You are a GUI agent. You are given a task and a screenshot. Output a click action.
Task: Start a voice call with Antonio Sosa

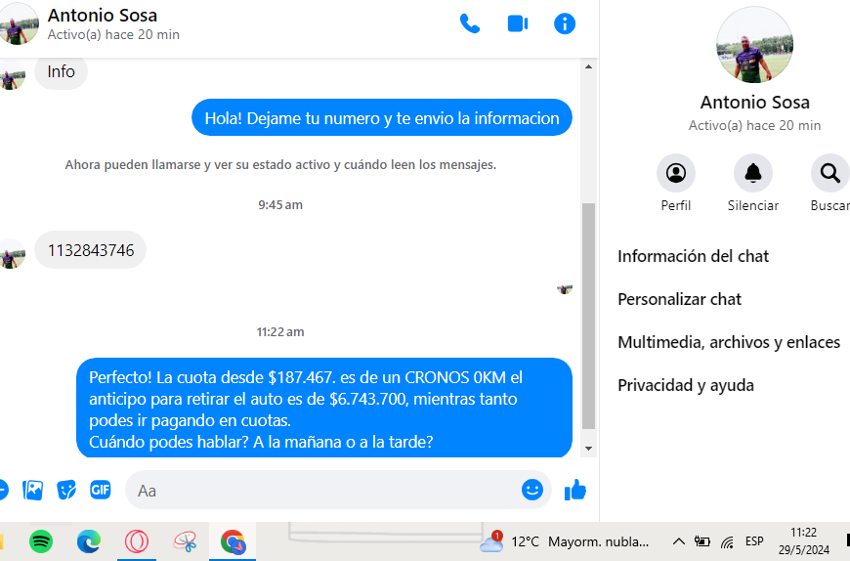pos(470,24)
